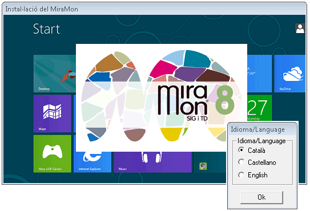The width and height of the screenshot is (310, 211).
Task: Click the Start heading text
Action: [x=46, y=29]
